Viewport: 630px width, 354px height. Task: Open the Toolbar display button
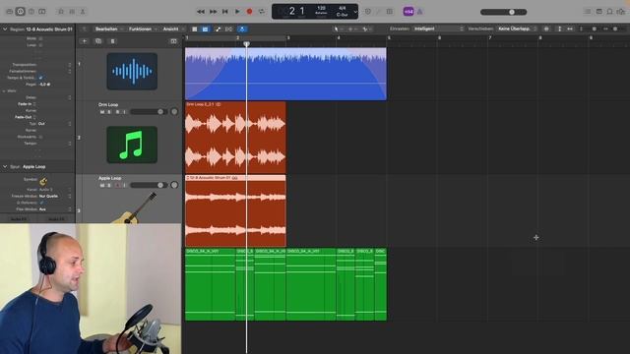click(42, 12)
